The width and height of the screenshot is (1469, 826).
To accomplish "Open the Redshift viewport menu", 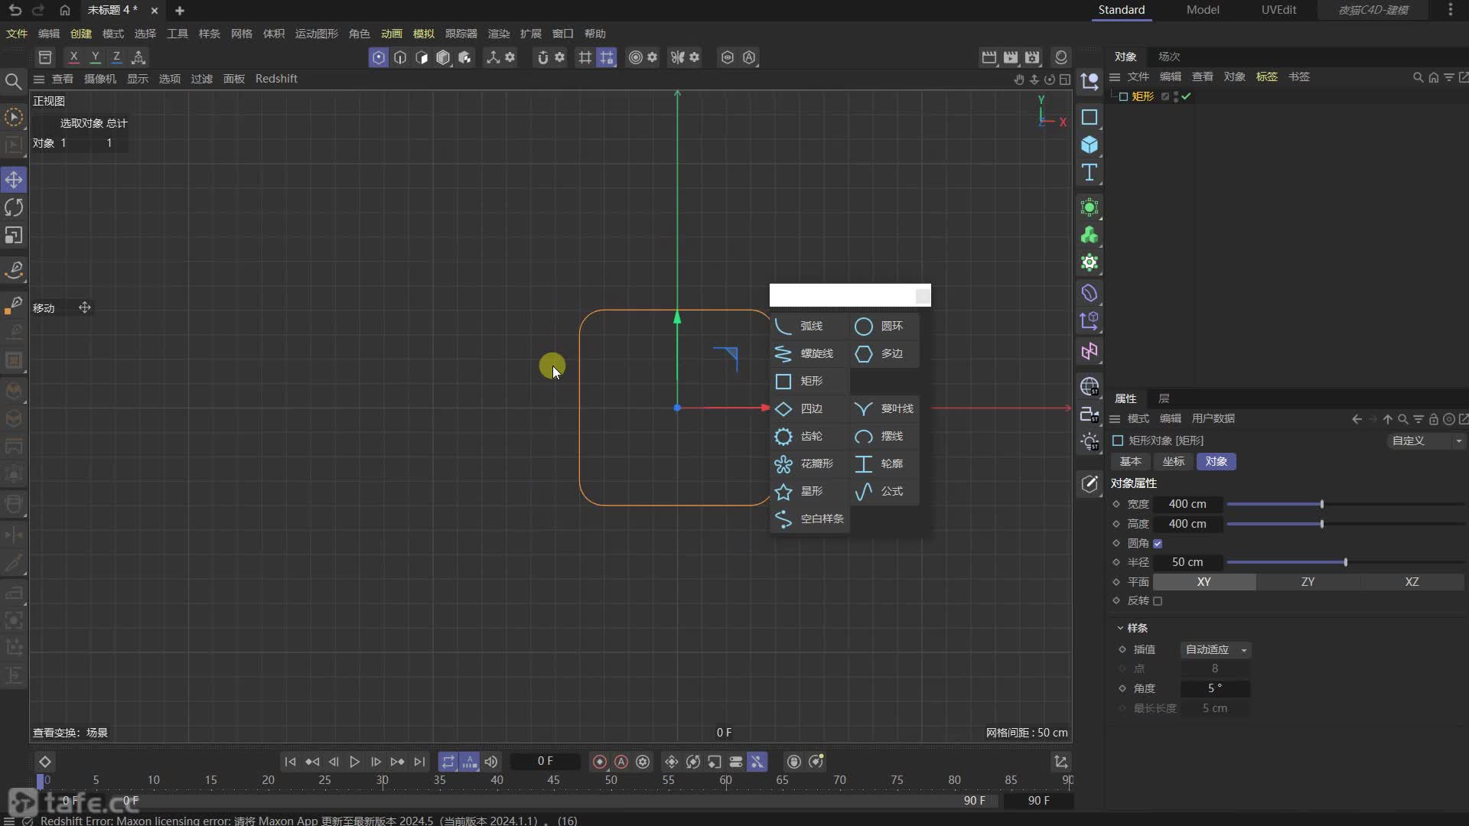I will pos(276,79).
